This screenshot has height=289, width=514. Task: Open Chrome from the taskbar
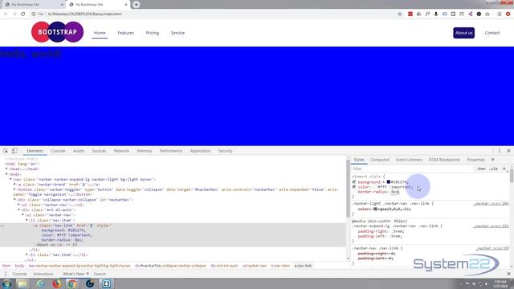coord(72,283)
